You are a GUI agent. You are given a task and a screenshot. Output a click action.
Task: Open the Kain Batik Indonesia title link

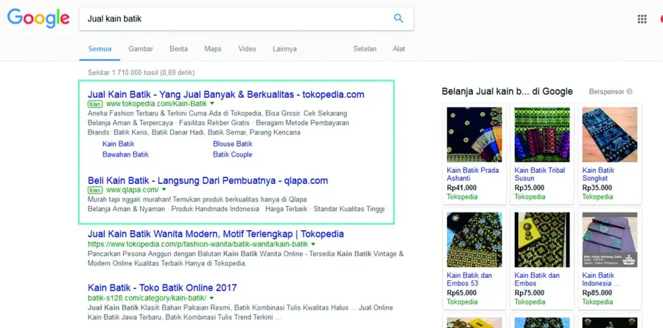click(x=600, y=279)
